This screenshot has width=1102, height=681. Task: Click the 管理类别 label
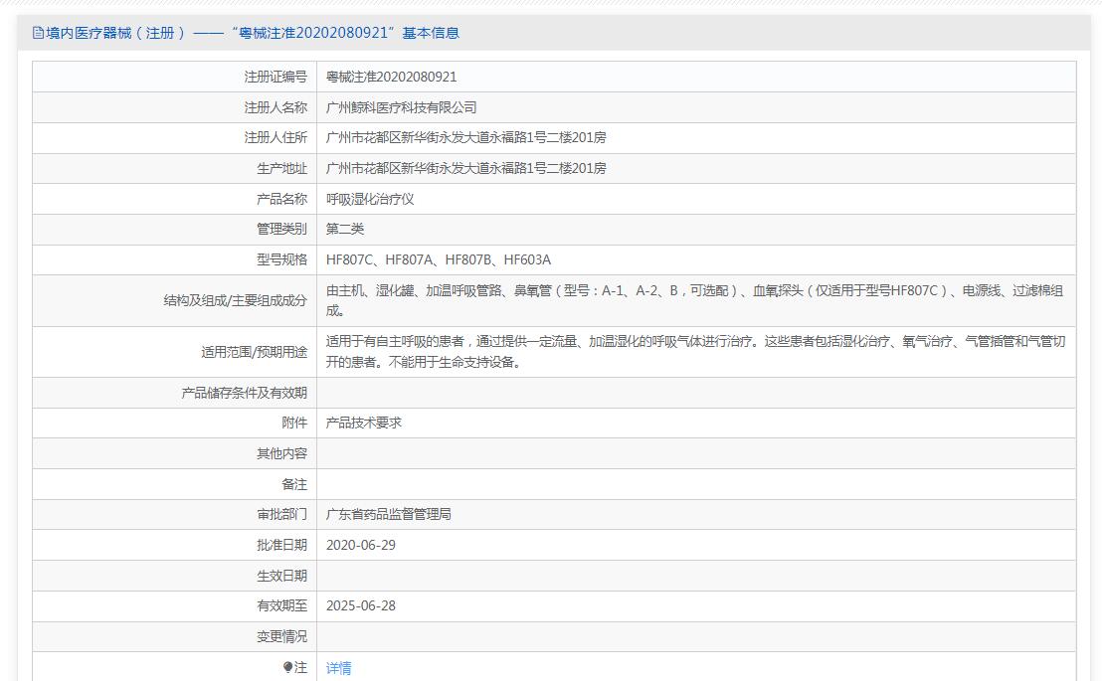281,229
